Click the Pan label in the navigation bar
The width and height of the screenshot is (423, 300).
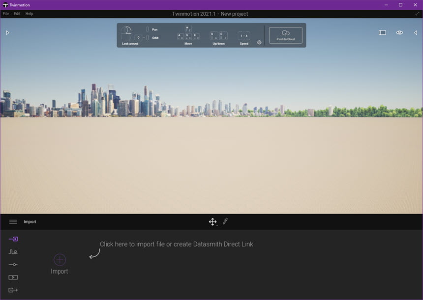coord(154,29)
